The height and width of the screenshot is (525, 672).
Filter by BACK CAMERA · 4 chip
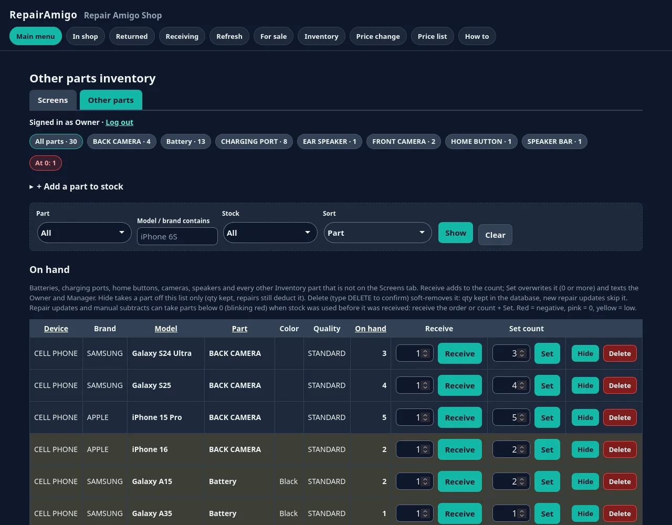[x=122, y=141]
